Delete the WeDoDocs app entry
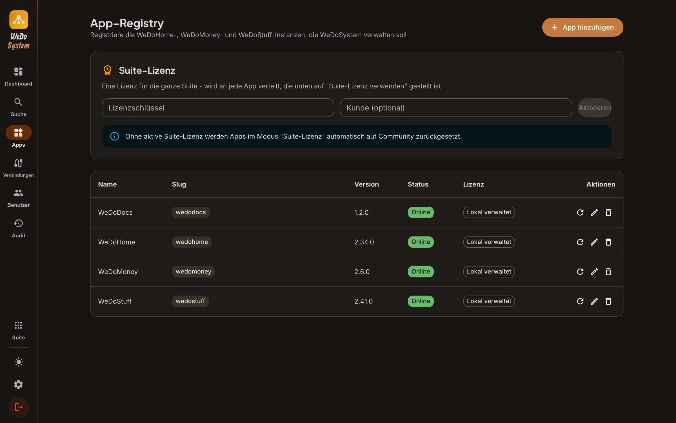The width and height of the screenshot is (676, 423). click(x=608, y=212)
